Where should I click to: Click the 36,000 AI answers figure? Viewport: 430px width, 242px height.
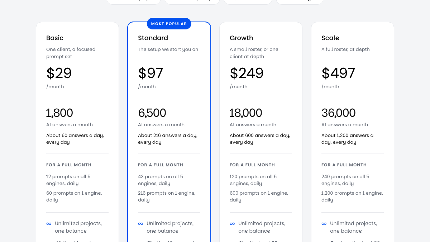coord(339,113)
